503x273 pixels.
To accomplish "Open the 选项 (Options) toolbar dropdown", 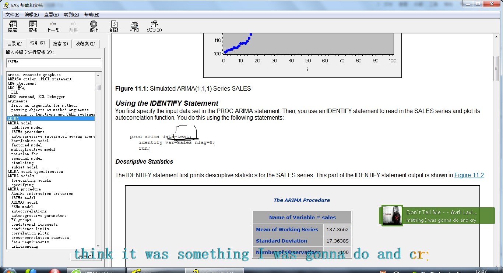I will (154, 26).
